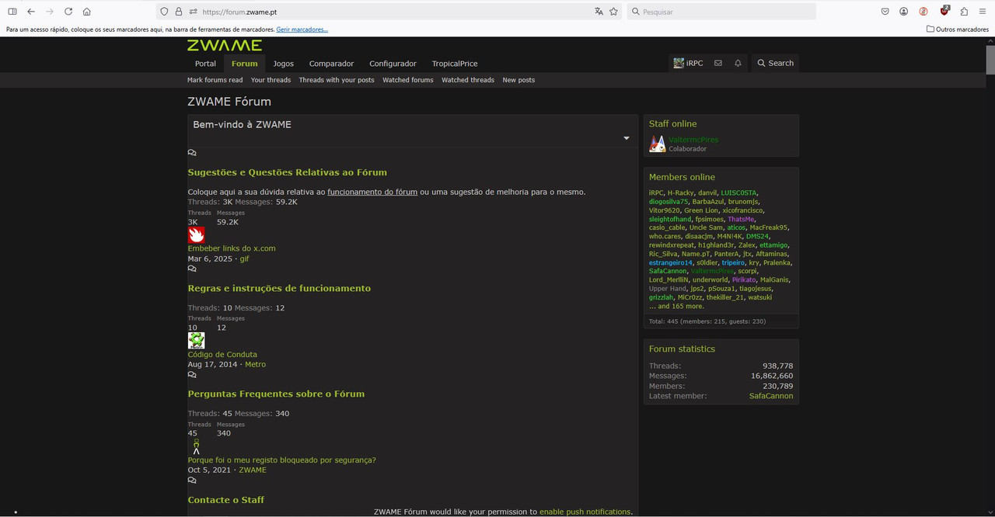This screenshot has width=995, height=517.
Task: Open the Firefox sidebar toggle icon
Action: pos(12,12)
